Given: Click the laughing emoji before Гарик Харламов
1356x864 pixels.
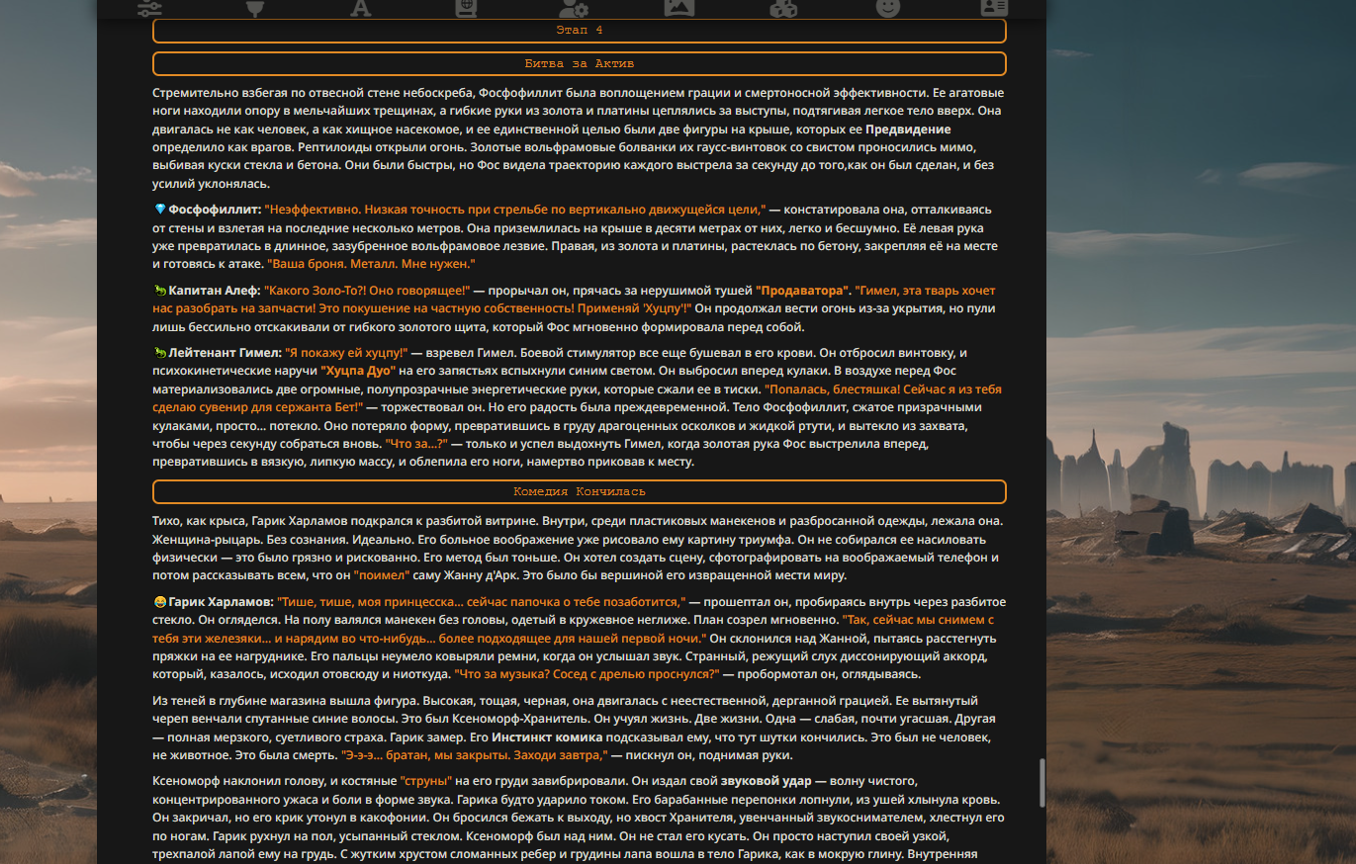Looking at the screenshot, I should pyautogui.click(x=160, y=601).
